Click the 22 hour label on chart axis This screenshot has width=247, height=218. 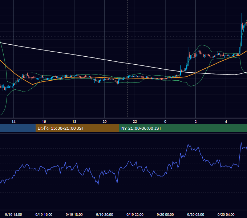pos(135,122)
